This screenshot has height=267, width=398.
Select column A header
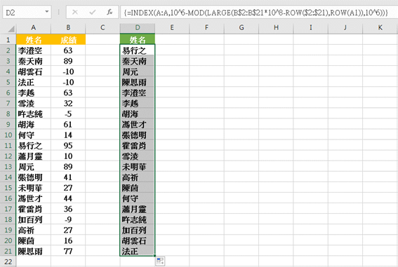coord(33,28)
